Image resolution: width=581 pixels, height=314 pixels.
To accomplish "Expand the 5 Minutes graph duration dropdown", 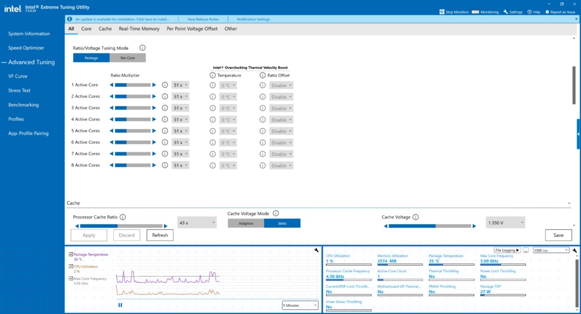I will coord(300,305).
